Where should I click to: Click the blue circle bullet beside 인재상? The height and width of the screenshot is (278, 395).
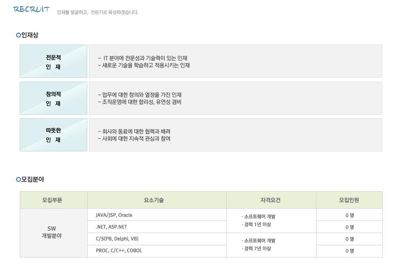[x=19, y=35]
